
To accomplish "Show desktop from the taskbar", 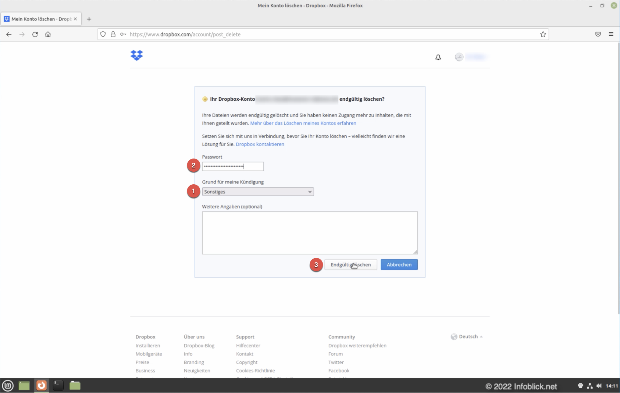I will tap(24, 385).
